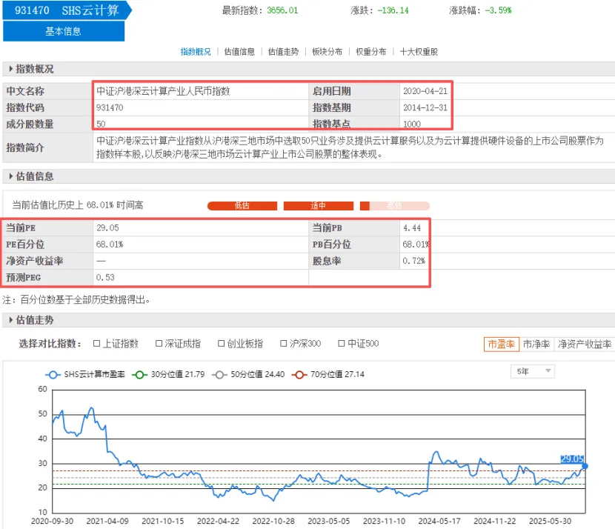The height and width of the screenshot is (529, 615).
Task: Click the 29.05 endpoint marker on chart
Action: pos(584,466)
